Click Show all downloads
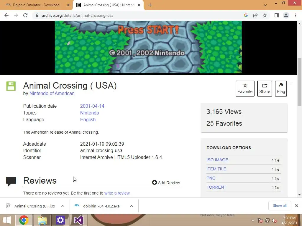The height and width of the screenshot is (226, 302). coord(280,206)
